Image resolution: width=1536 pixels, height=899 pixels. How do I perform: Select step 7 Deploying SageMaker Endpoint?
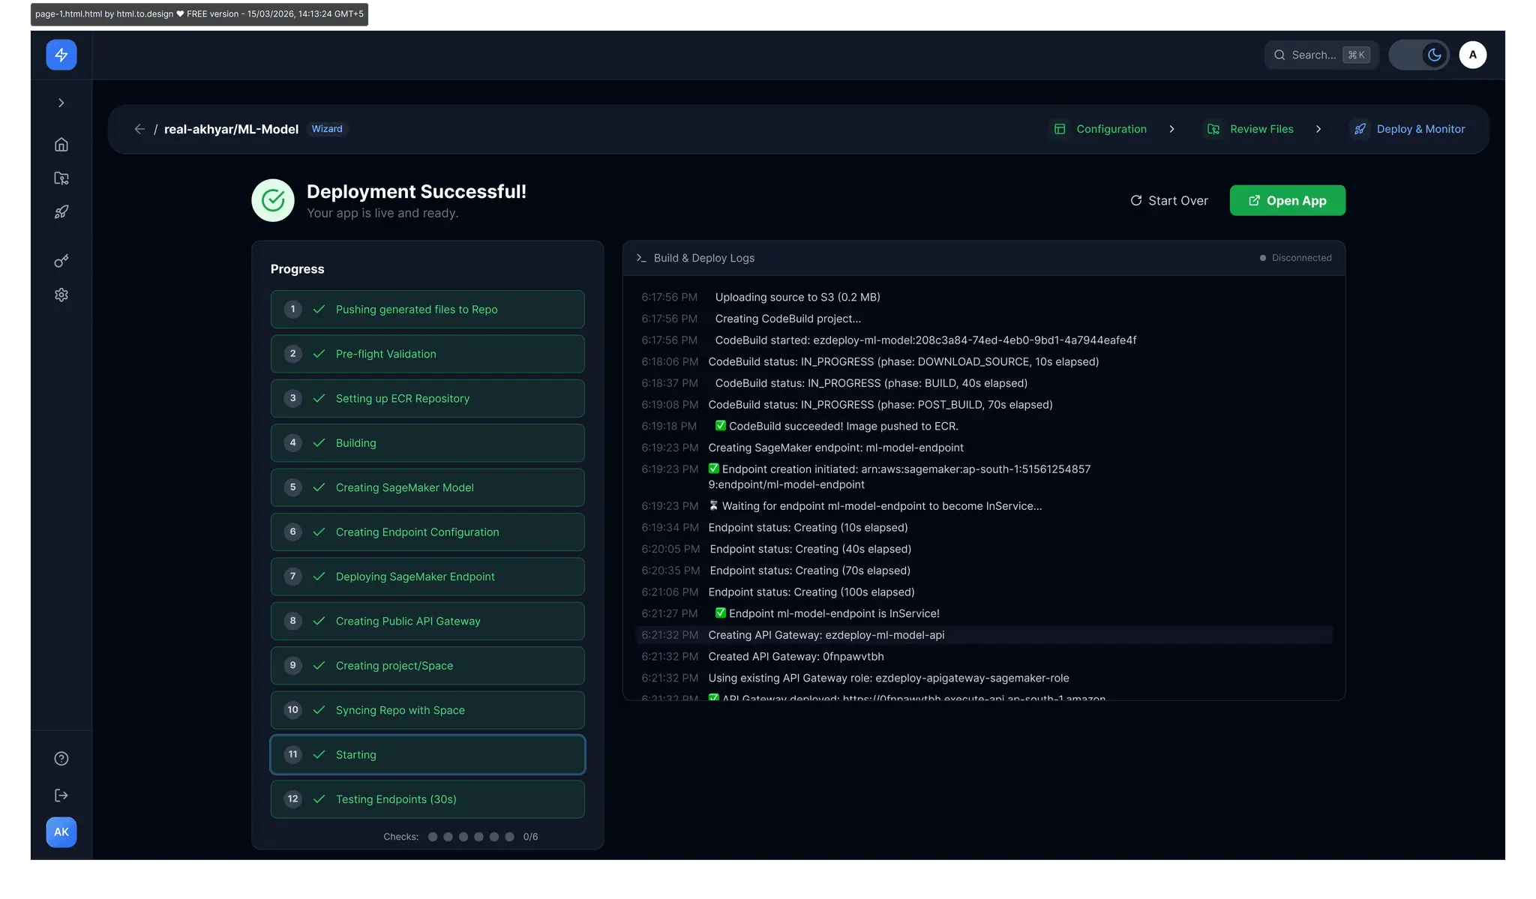click(427, 577)
